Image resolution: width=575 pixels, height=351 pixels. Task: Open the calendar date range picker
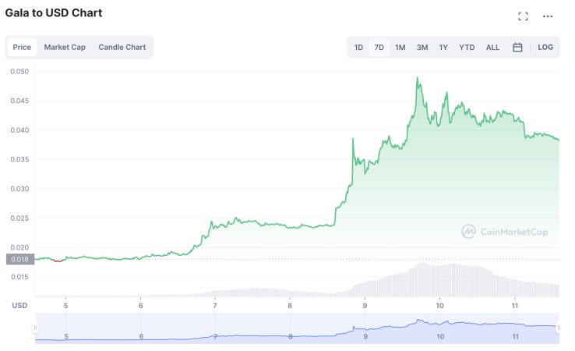(517, 48)
